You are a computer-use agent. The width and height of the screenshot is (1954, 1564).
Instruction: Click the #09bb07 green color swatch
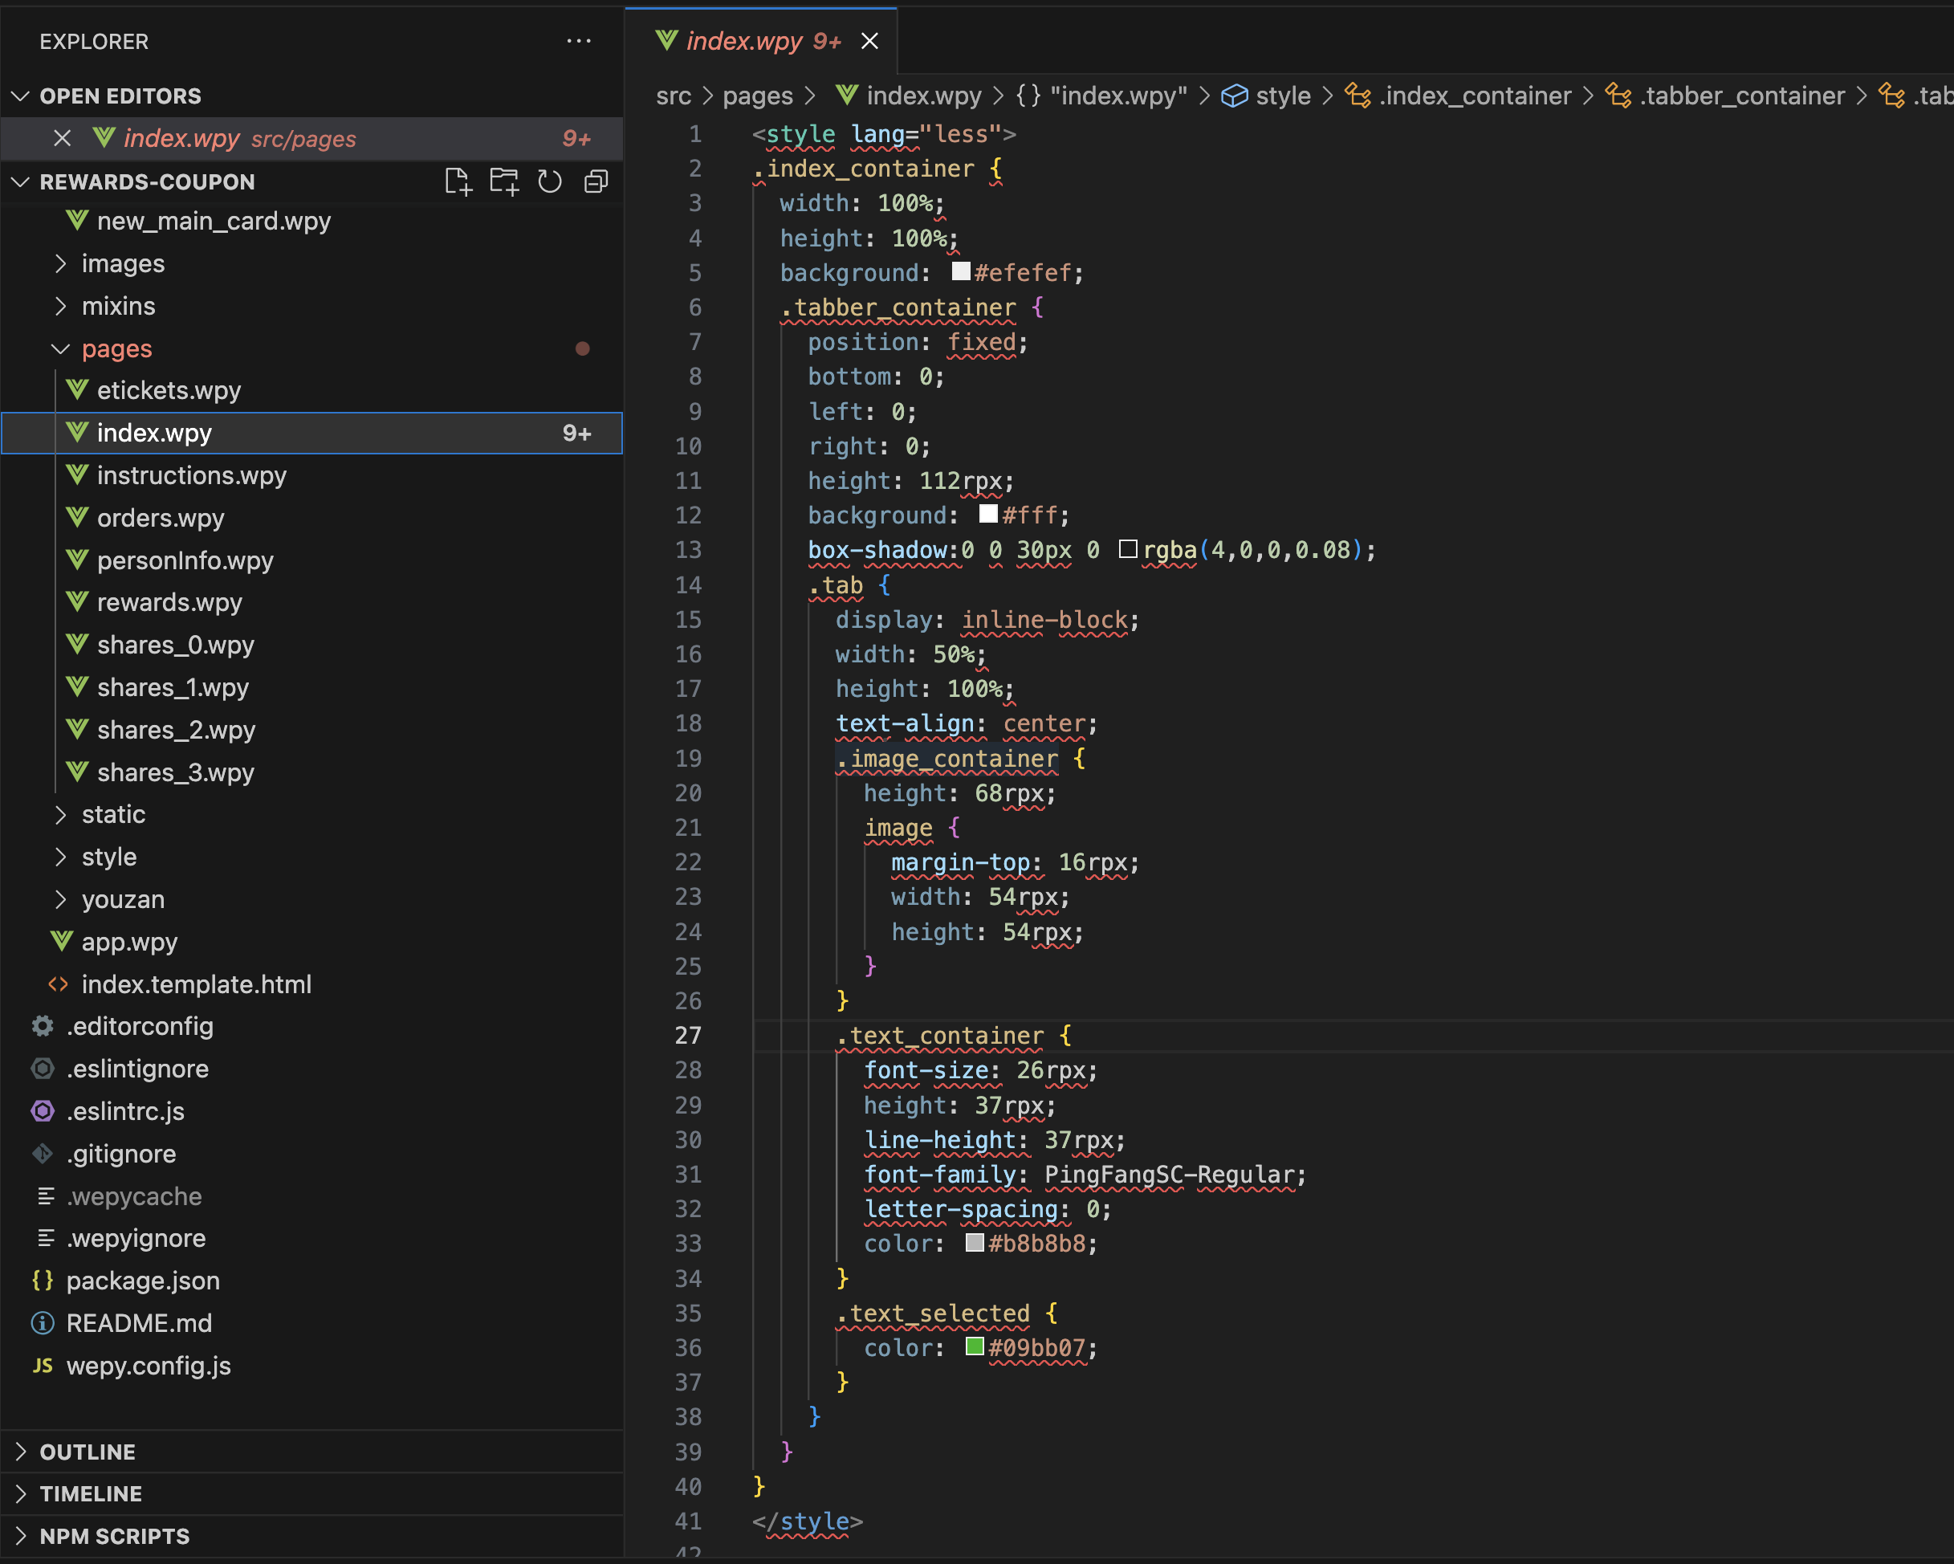975,1347
